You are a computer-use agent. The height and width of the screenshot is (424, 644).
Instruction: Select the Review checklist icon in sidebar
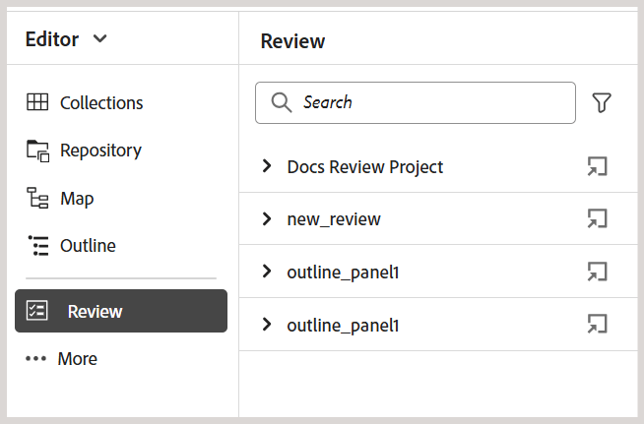pos(37,312)
